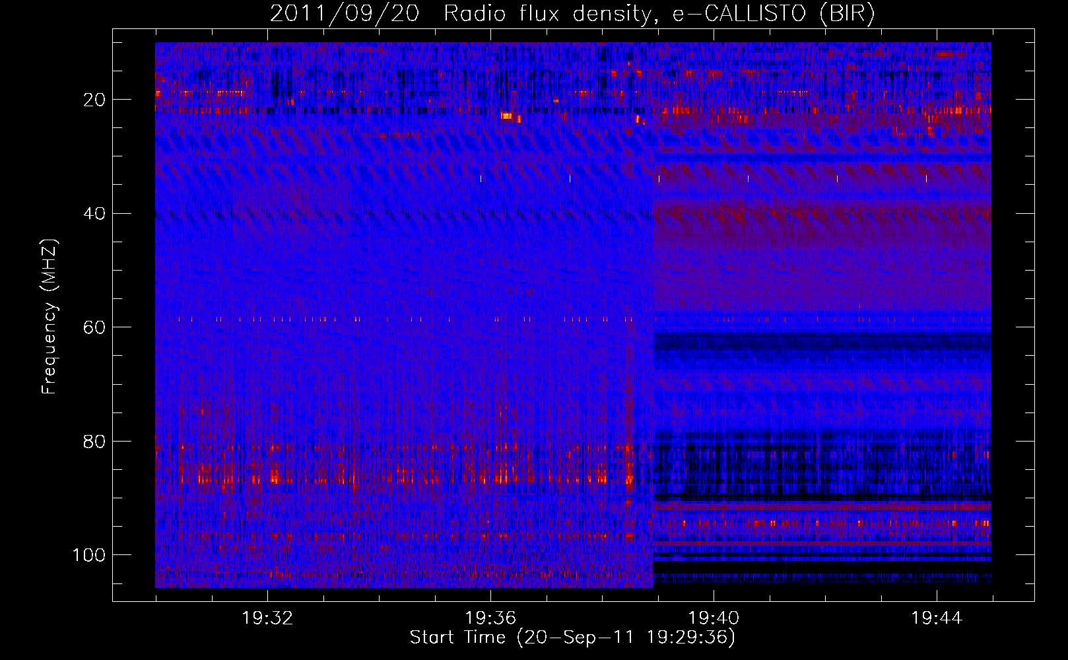
Task: Click the 80 frequency tick label
Action: tap(95, 441)
